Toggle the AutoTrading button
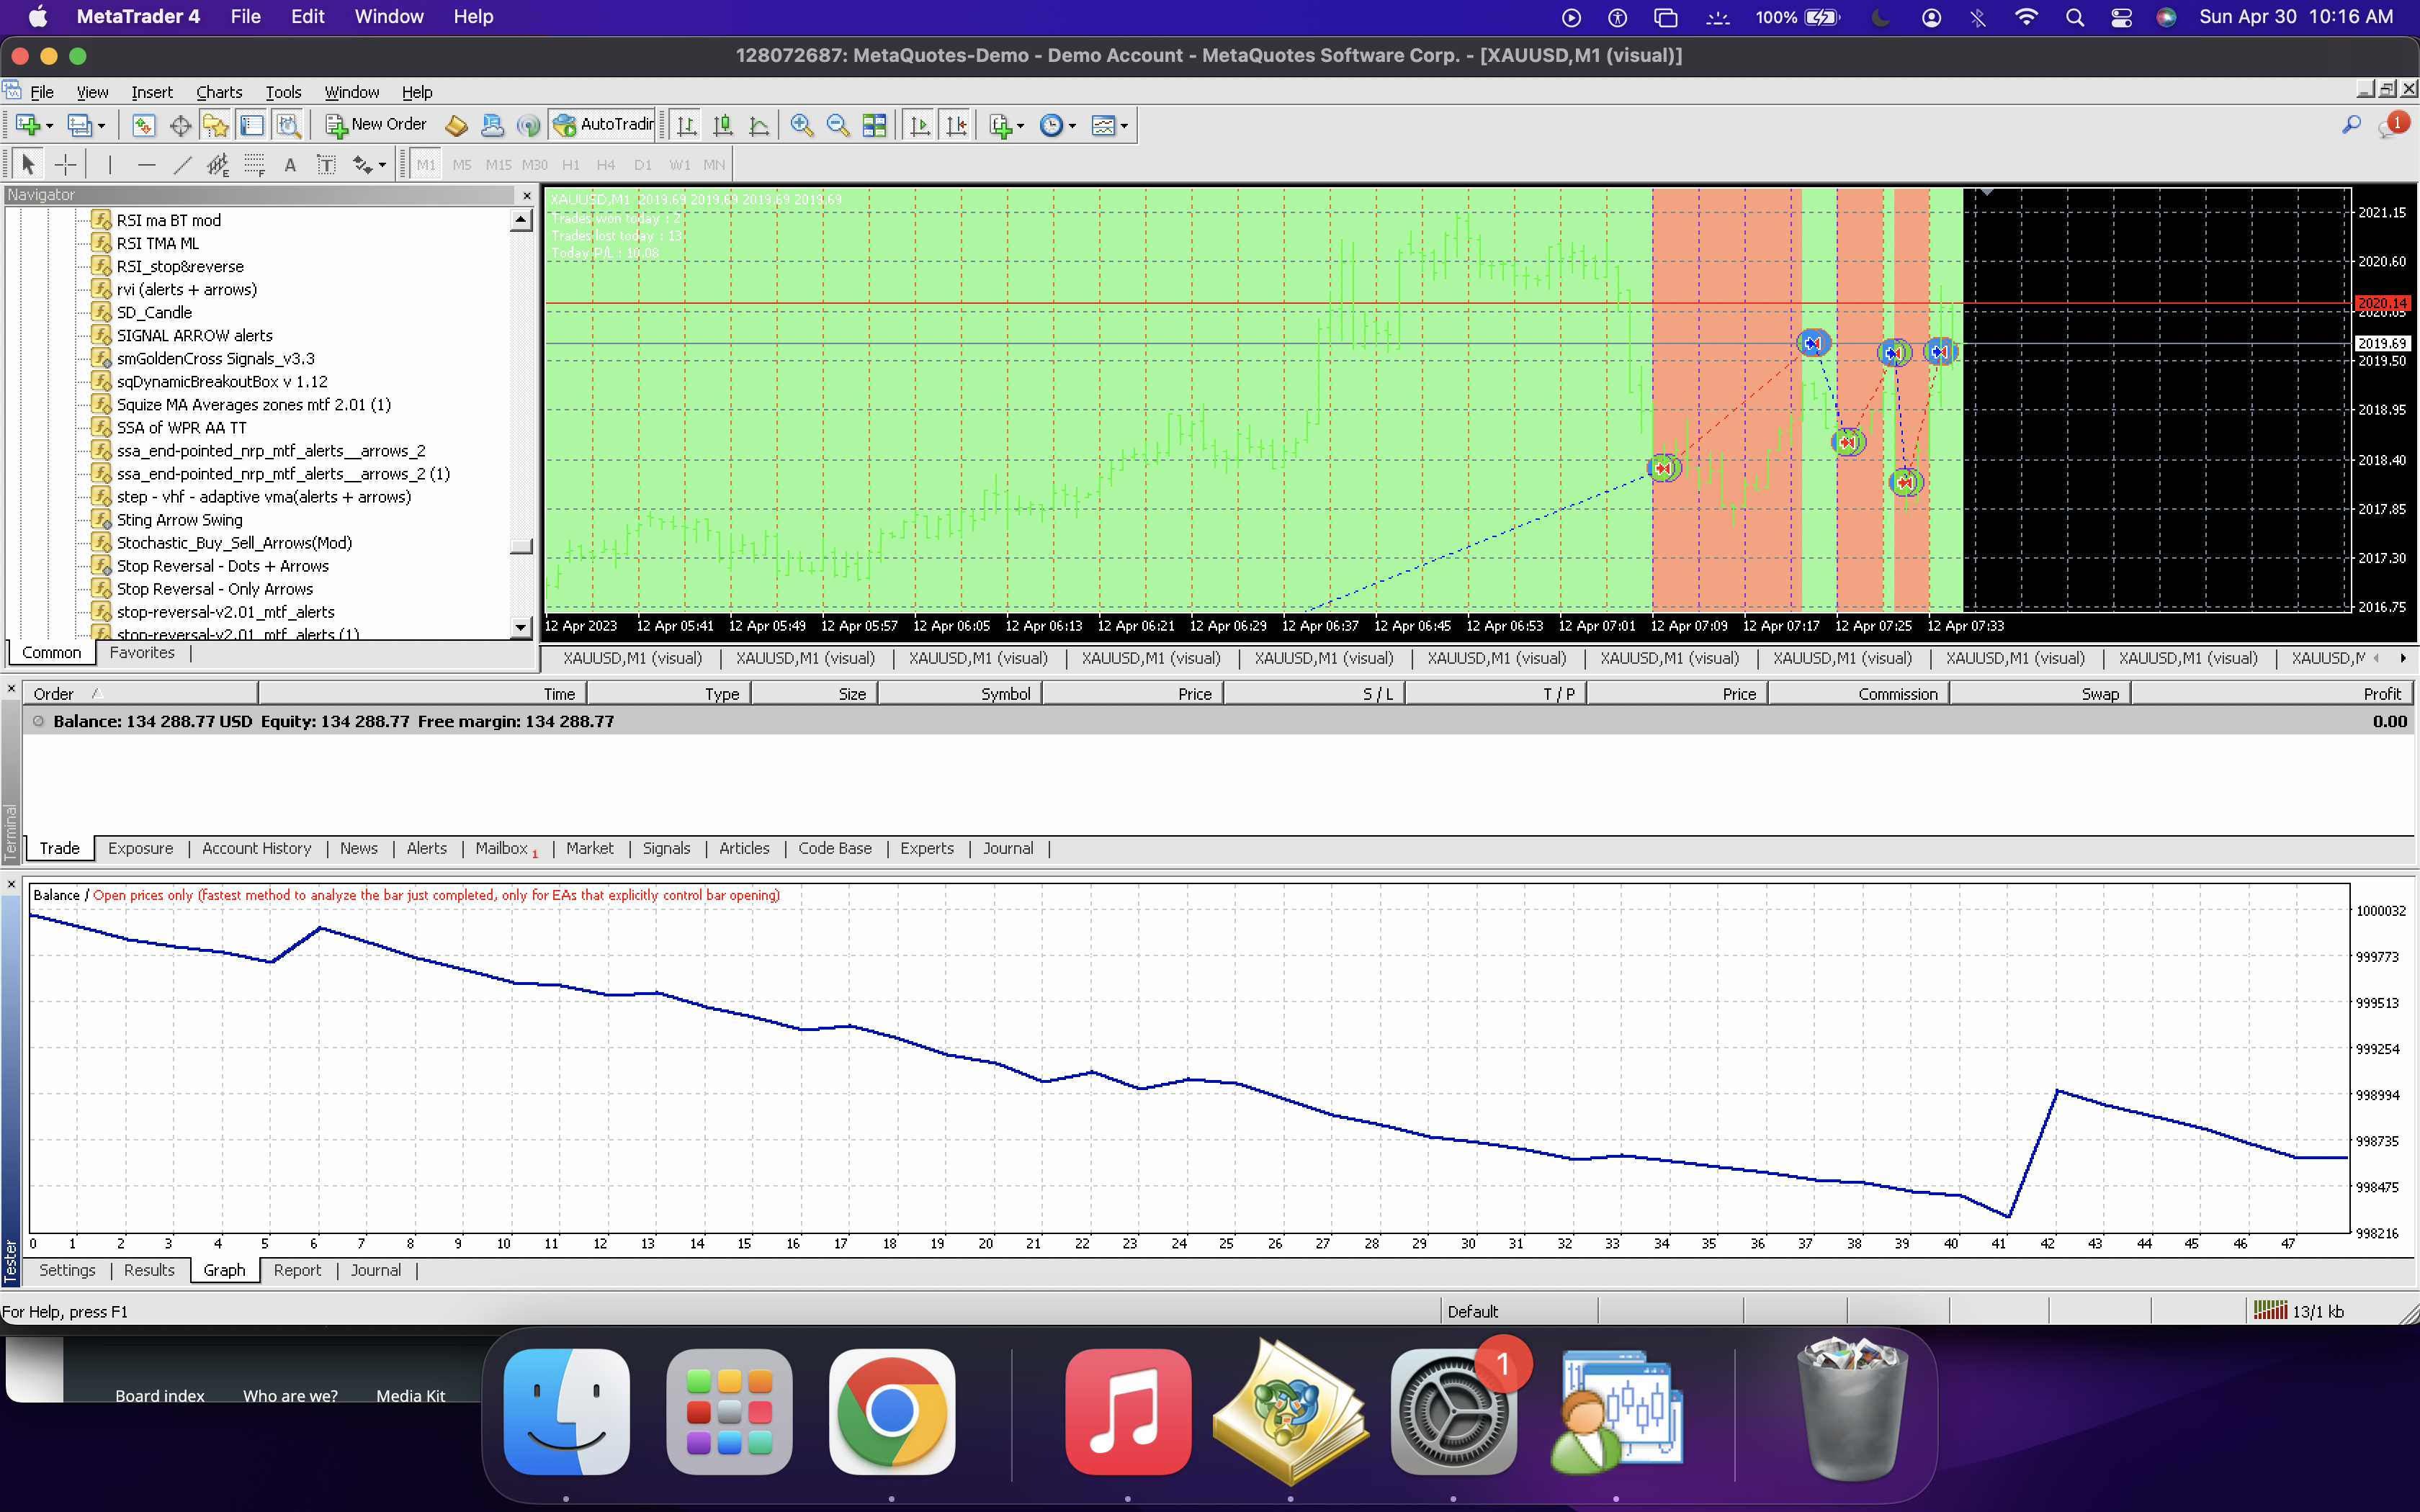 click(603, 124)
